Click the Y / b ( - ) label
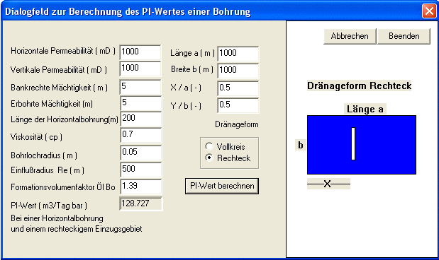This screenshot has width=439, height=260. pyautogui.click(x=186, y=106)
